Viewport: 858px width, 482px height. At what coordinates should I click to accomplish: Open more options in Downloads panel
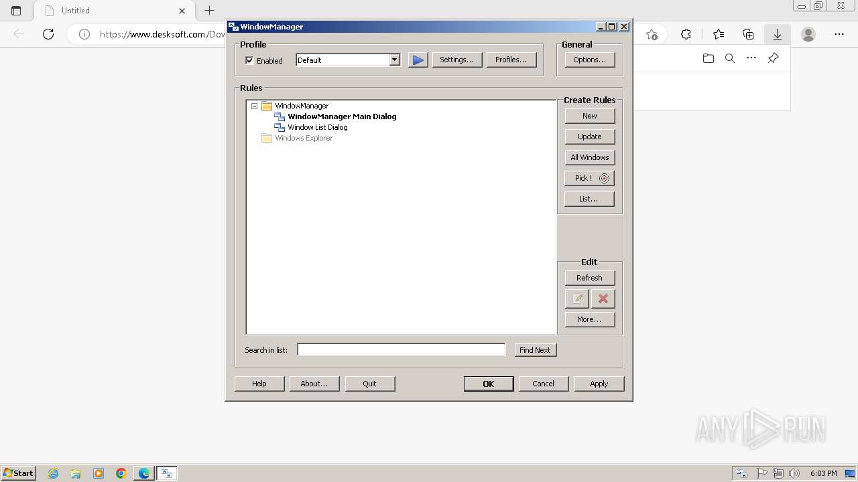(x=751, y=58)
